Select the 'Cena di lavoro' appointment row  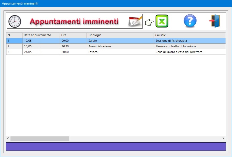coord(179,52)
